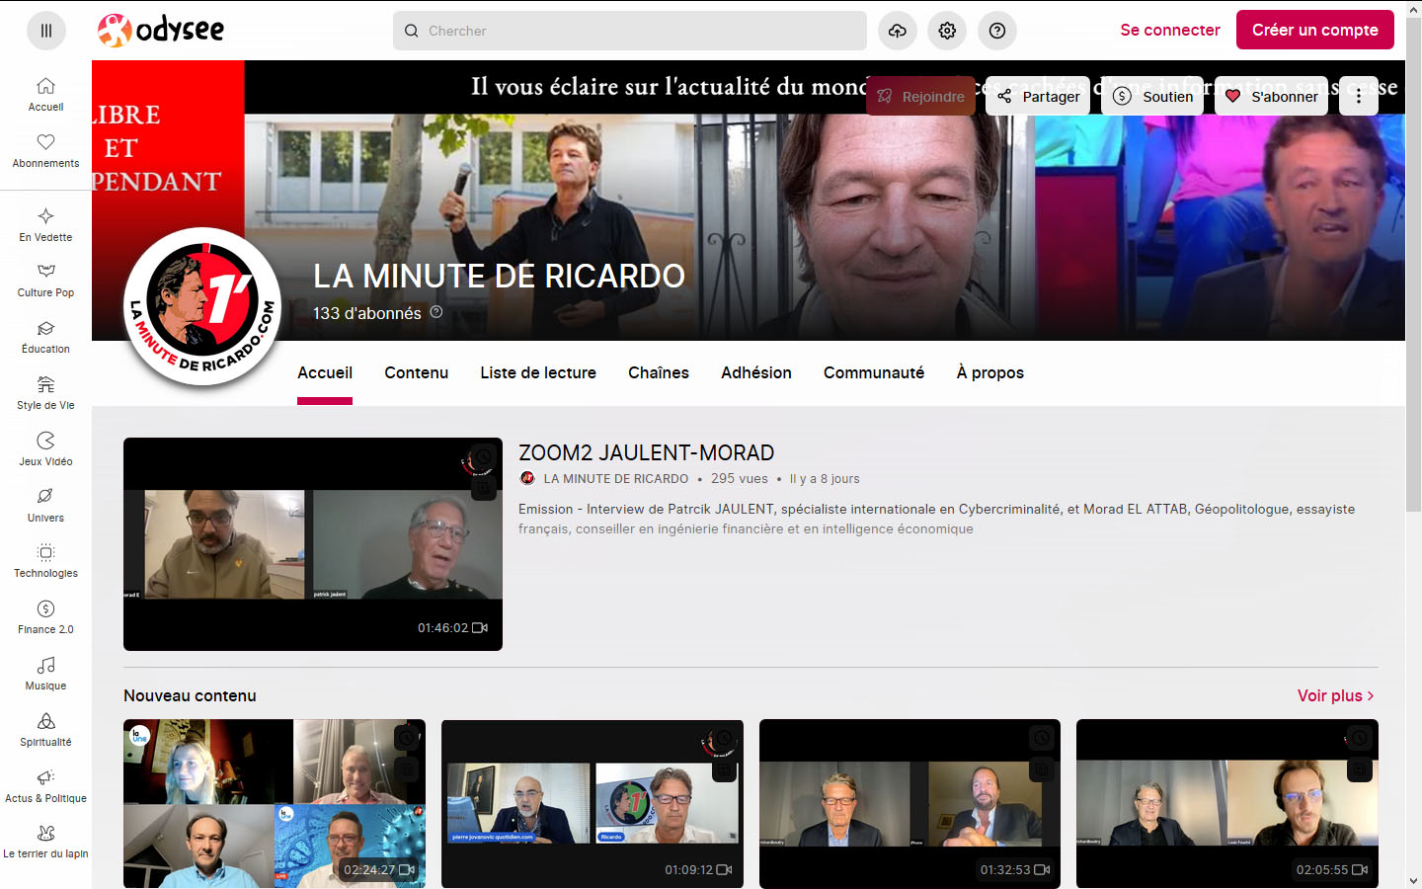This screenshot has width=1422, height=889.
Task: Switch to the Contenu tab
Action: [417, 372]
